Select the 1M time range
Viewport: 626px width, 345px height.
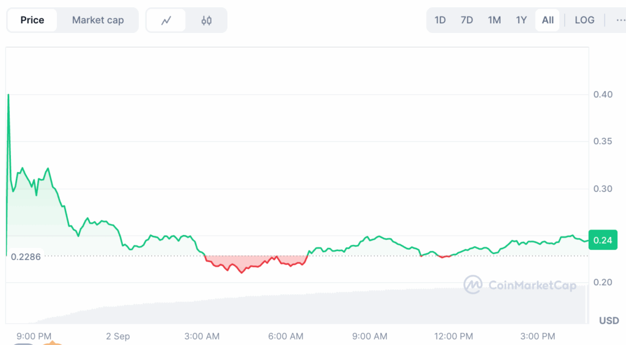coord(494,20)
